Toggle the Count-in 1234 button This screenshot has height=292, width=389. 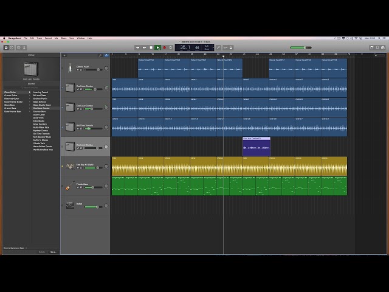(x=225, y=47)
